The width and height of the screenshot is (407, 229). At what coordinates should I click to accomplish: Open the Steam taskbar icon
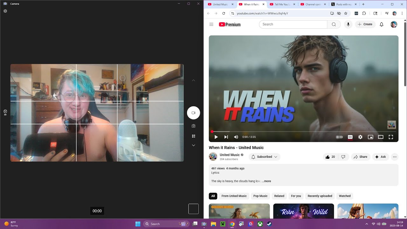(x=269, y=224)
